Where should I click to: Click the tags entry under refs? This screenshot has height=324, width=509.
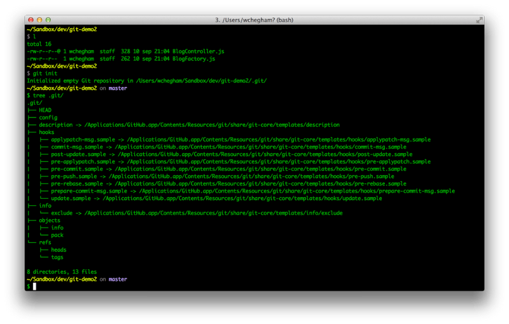pos(57,257)
